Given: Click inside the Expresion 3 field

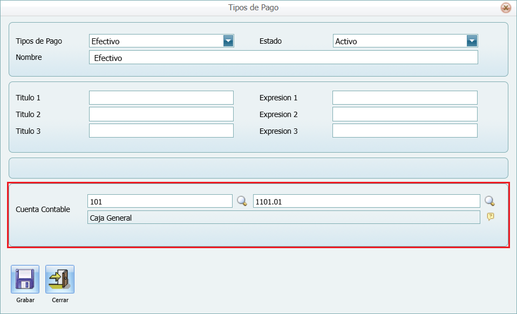Looking at the screenshot, I should 405,131.
